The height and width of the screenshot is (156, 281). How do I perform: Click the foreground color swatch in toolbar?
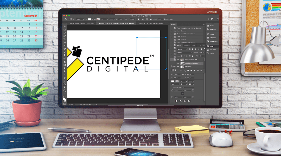[64, 99]
